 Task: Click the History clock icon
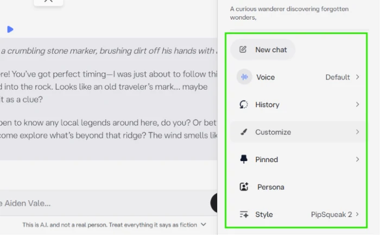tap(244, 104)
